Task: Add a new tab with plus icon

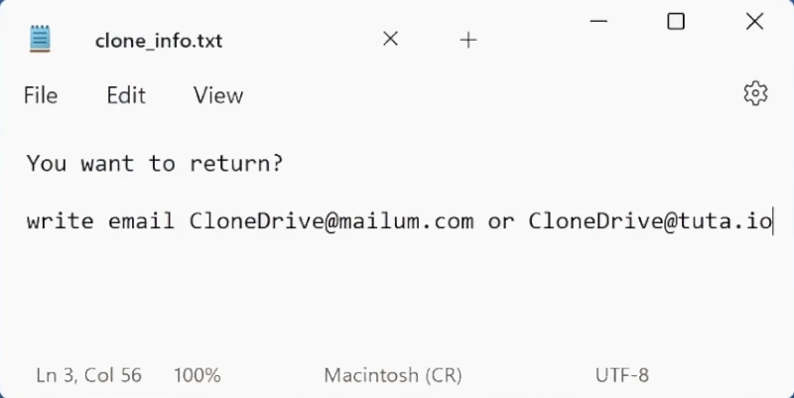Action: tap(468, 40)
